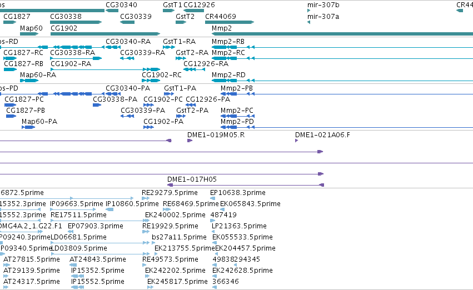
Task: Click the GstT2-RA transcript label
Action: click(192, 52)
